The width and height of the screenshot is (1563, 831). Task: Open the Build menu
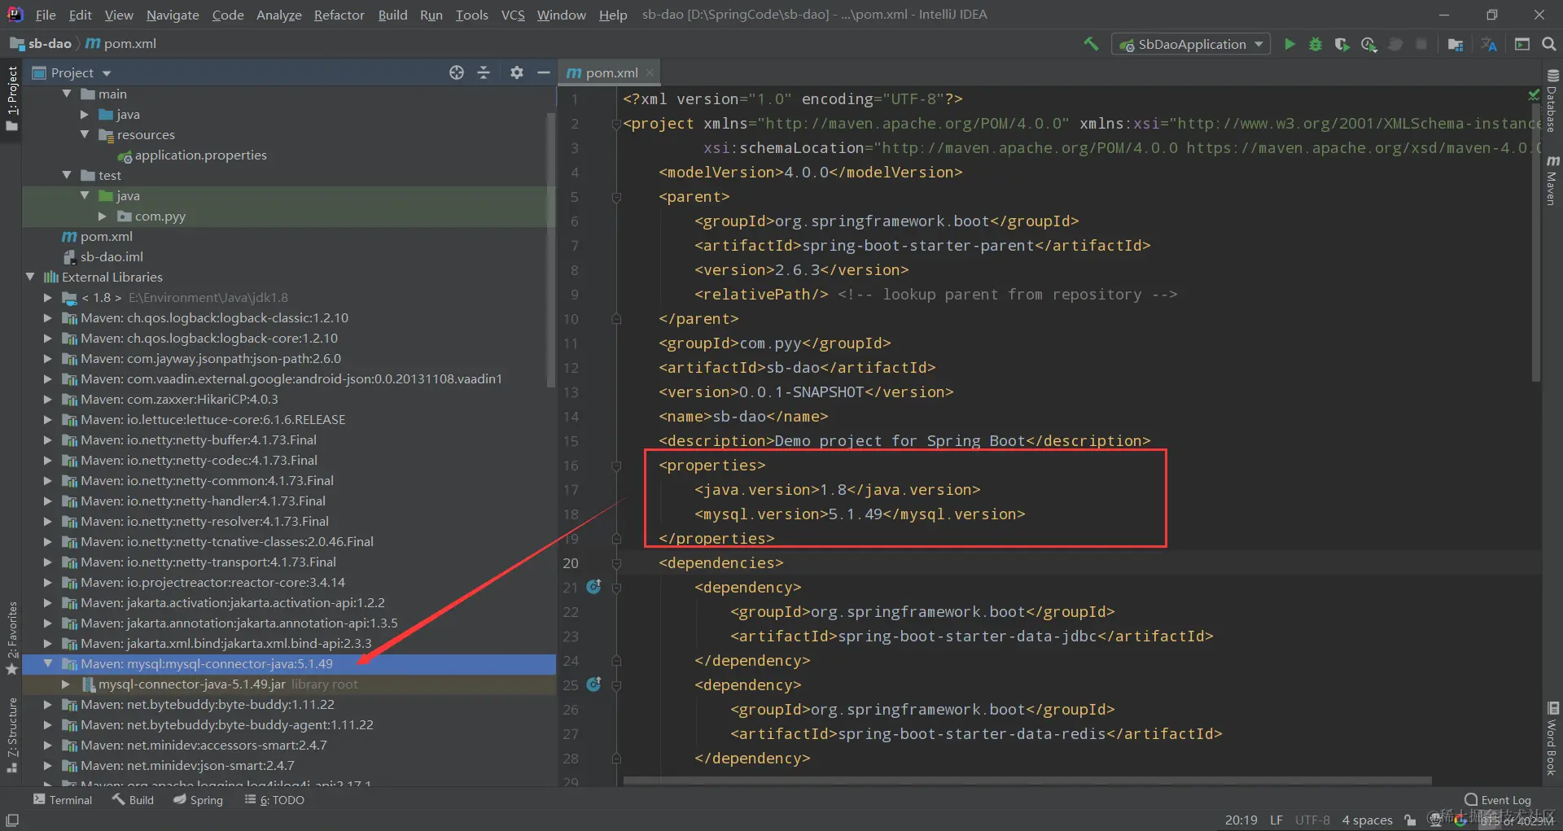(392, 15)
